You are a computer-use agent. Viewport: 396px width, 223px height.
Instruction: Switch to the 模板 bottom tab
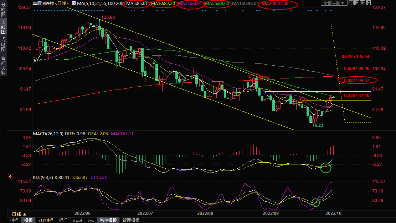point(29,220)
